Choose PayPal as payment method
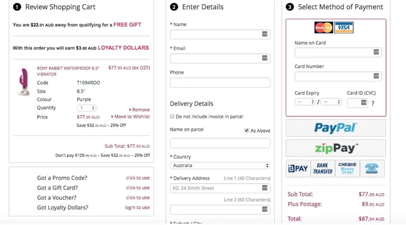The height and width of the screenshot is (225, 406). point(336,128)
